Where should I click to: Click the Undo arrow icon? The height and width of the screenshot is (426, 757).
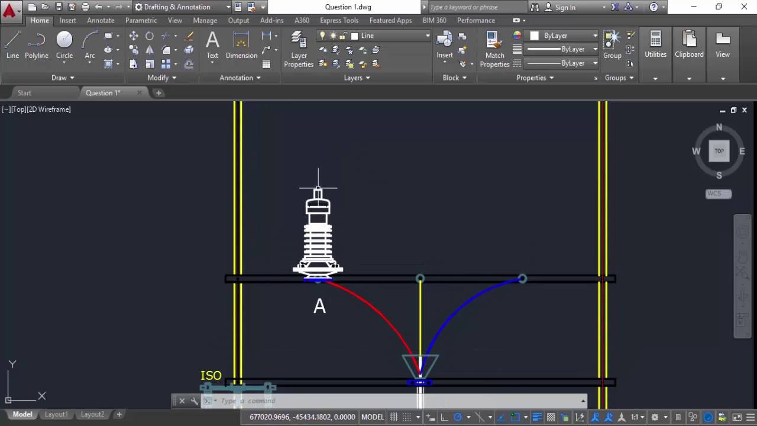point(99,7)
